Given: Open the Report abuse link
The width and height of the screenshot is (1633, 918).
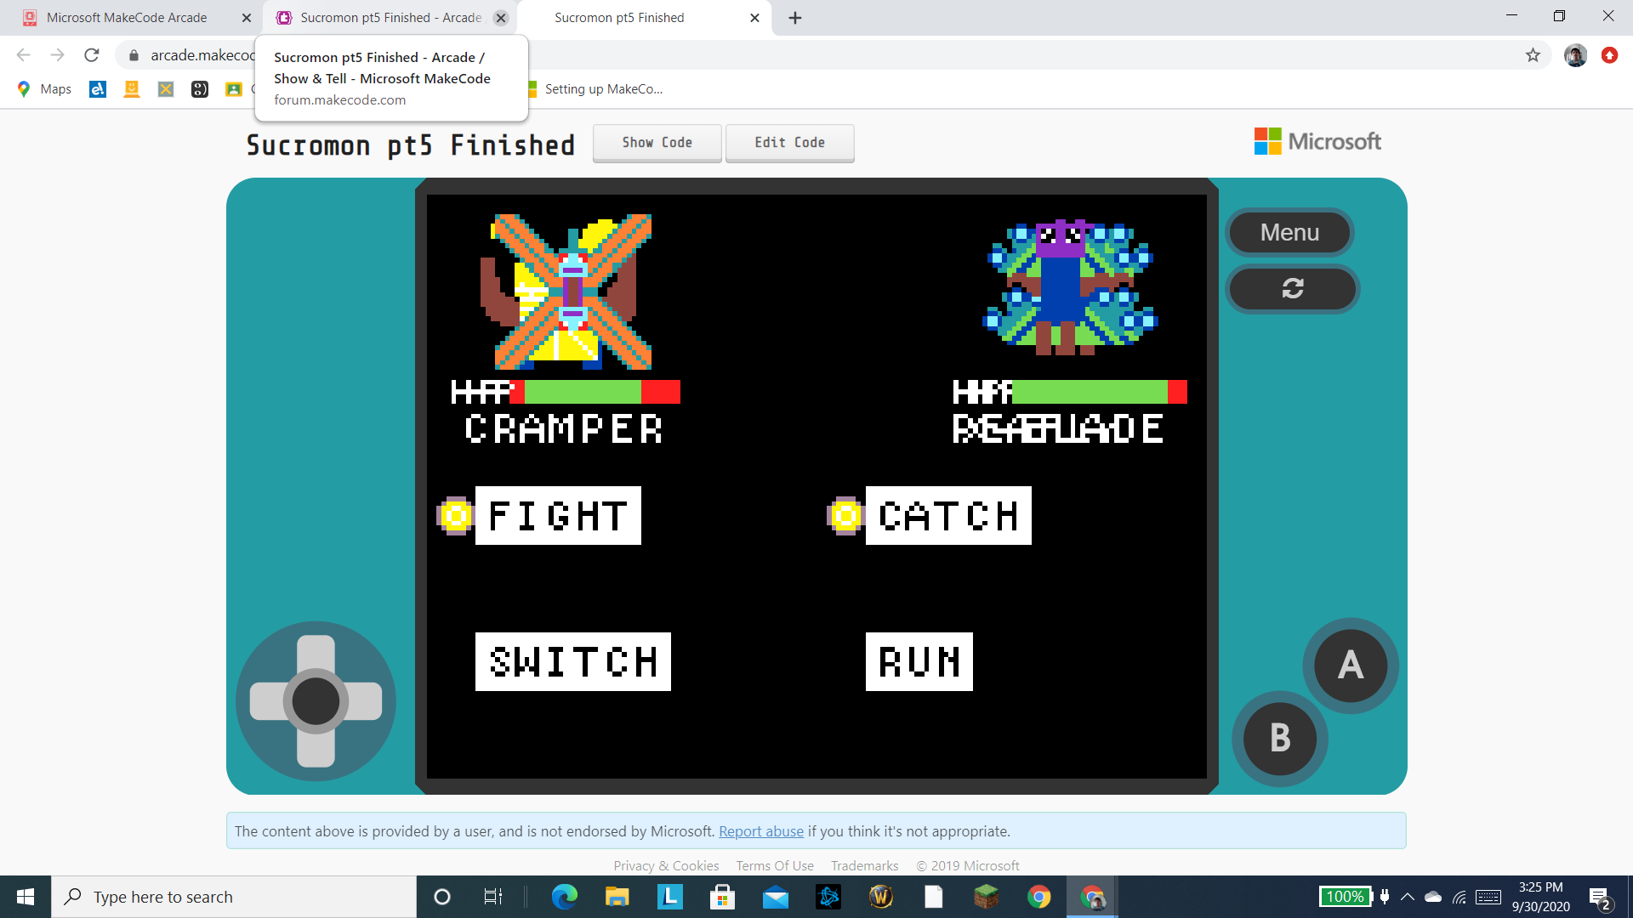Looking at the screenshot, I should tap(760, 831).
